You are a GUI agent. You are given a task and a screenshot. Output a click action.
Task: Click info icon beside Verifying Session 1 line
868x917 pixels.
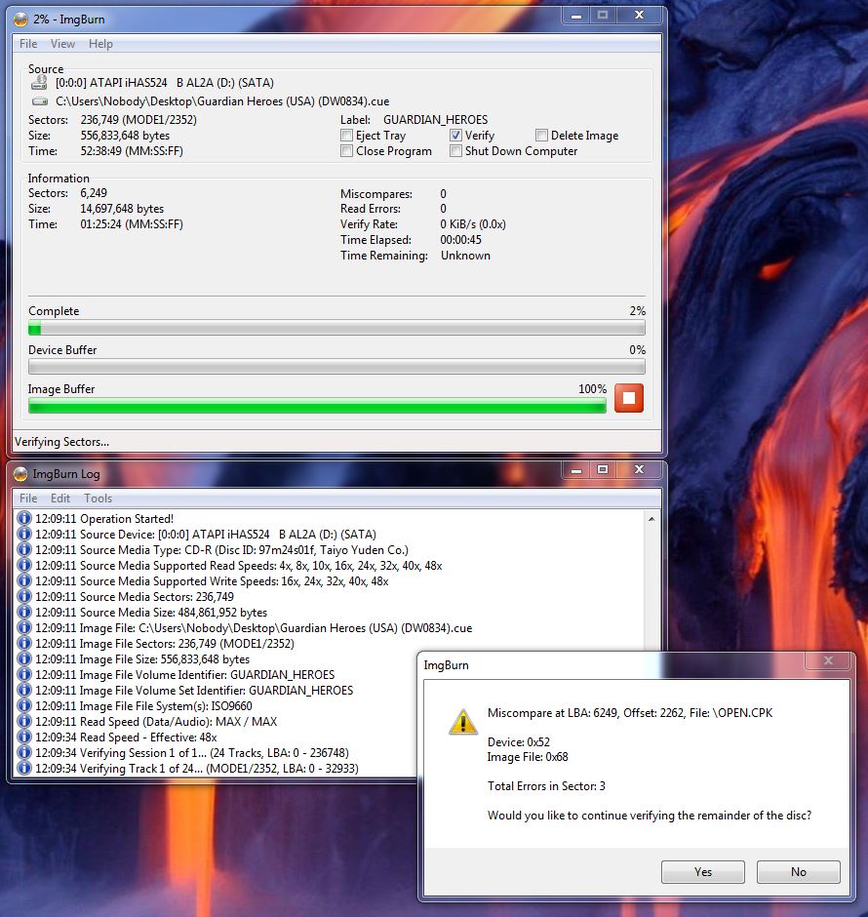[x=24, y=753]
